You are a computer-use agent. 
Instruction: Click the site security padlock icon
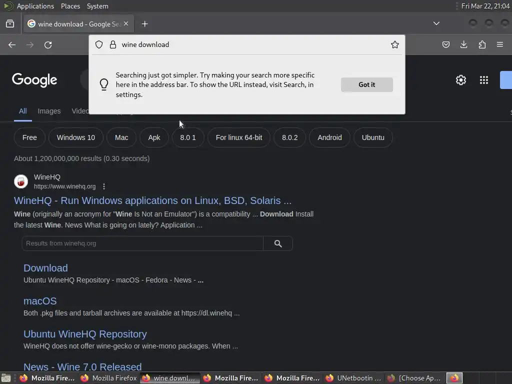pos(113,44)
